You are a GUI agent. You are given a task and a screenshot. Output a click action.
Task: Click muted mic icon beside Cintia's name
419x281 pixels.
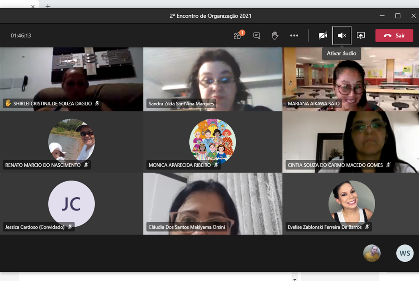tap(389, 165)
